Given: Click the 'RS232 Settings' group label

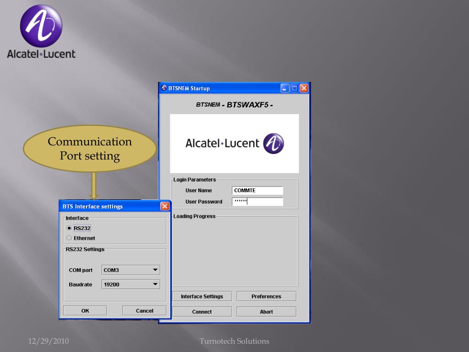Looking at the screenshot, I should click(x=85, y=249).
